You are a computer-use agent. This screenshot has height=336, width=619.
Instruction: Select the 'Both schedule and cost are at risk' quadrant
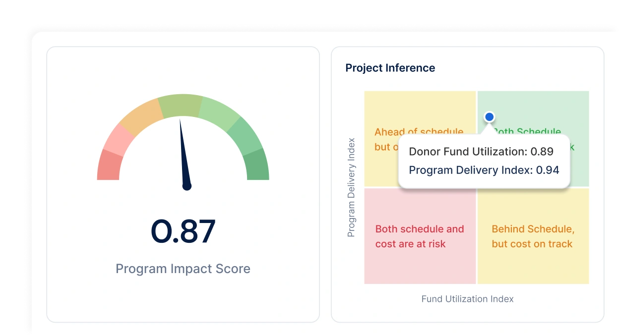(420, 236)
